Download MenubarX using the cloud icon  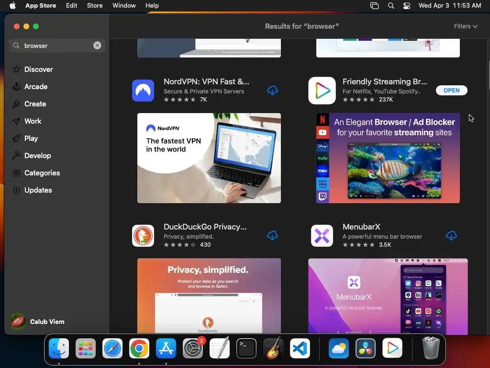451,236
